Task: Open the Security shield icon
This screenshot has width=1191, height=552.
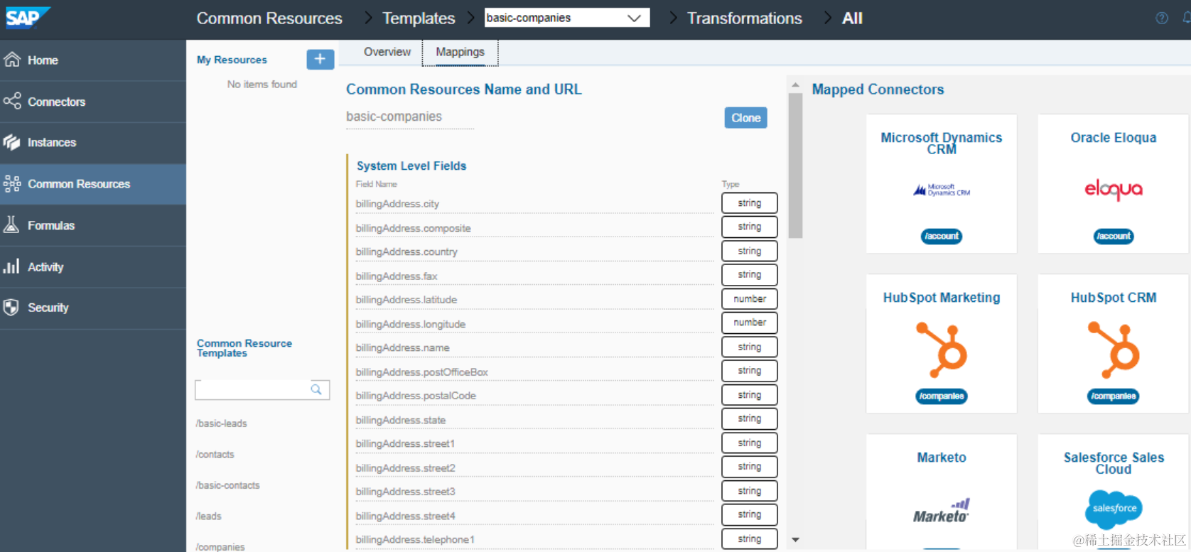Action: [x=11, y=308]
